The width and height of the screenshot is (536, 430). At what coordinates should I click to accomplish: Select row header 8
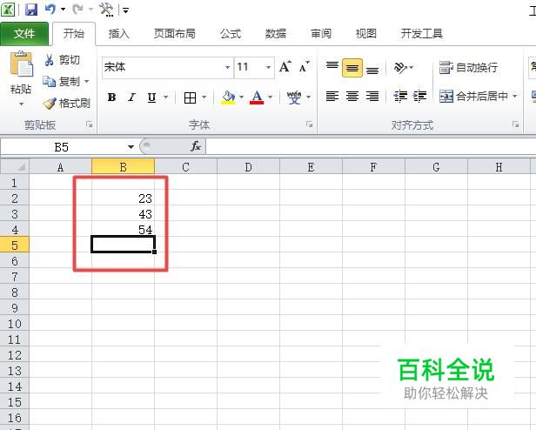pos(15,292)
